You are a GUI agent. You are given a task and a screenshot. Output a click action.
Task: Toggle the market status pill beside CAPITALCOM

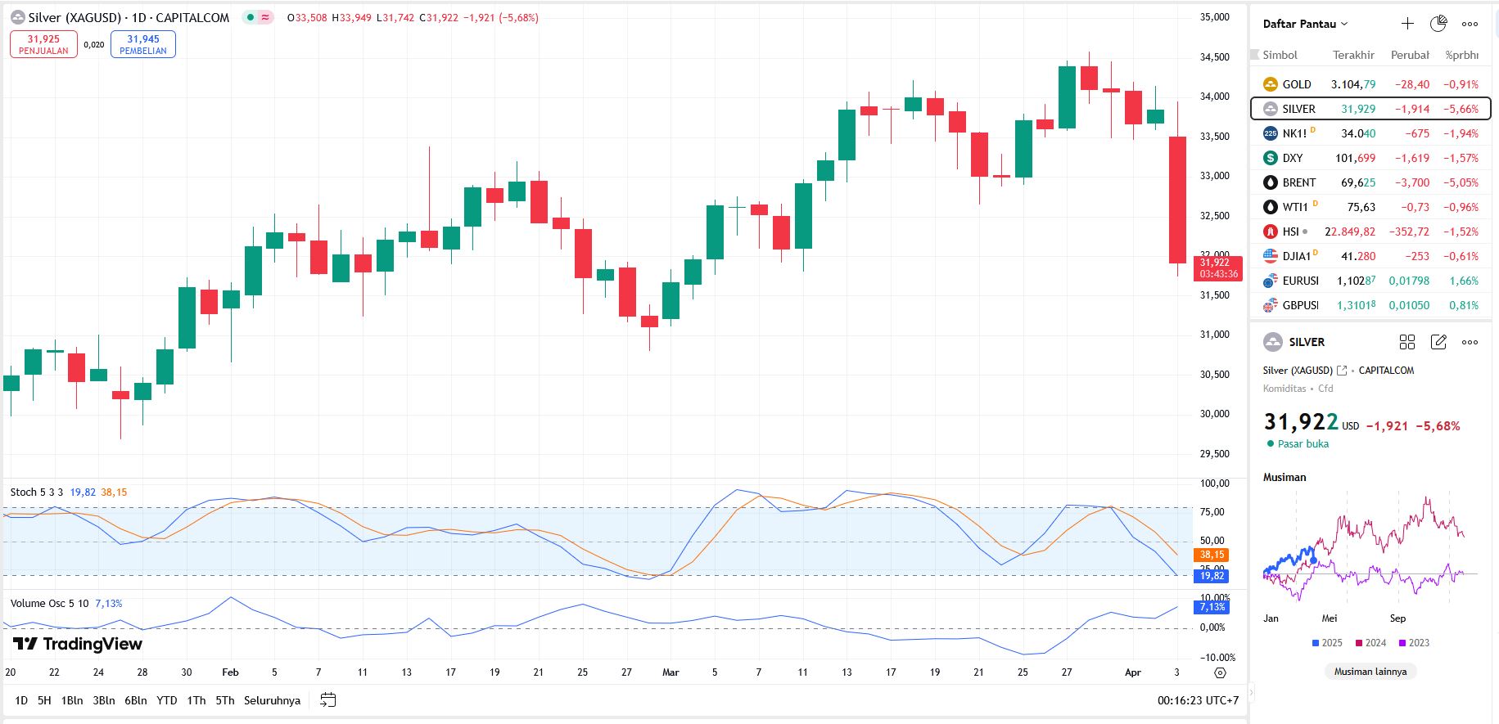(258, 17)
